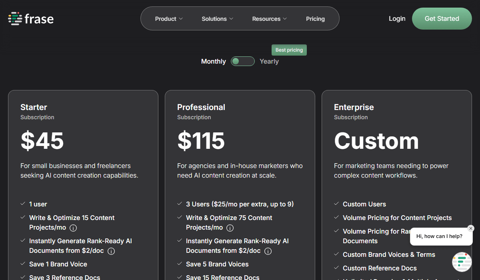Click 'Save 5 Brand Voices' feature
Viewport: 480px width, 280px height.
point(217,264)
